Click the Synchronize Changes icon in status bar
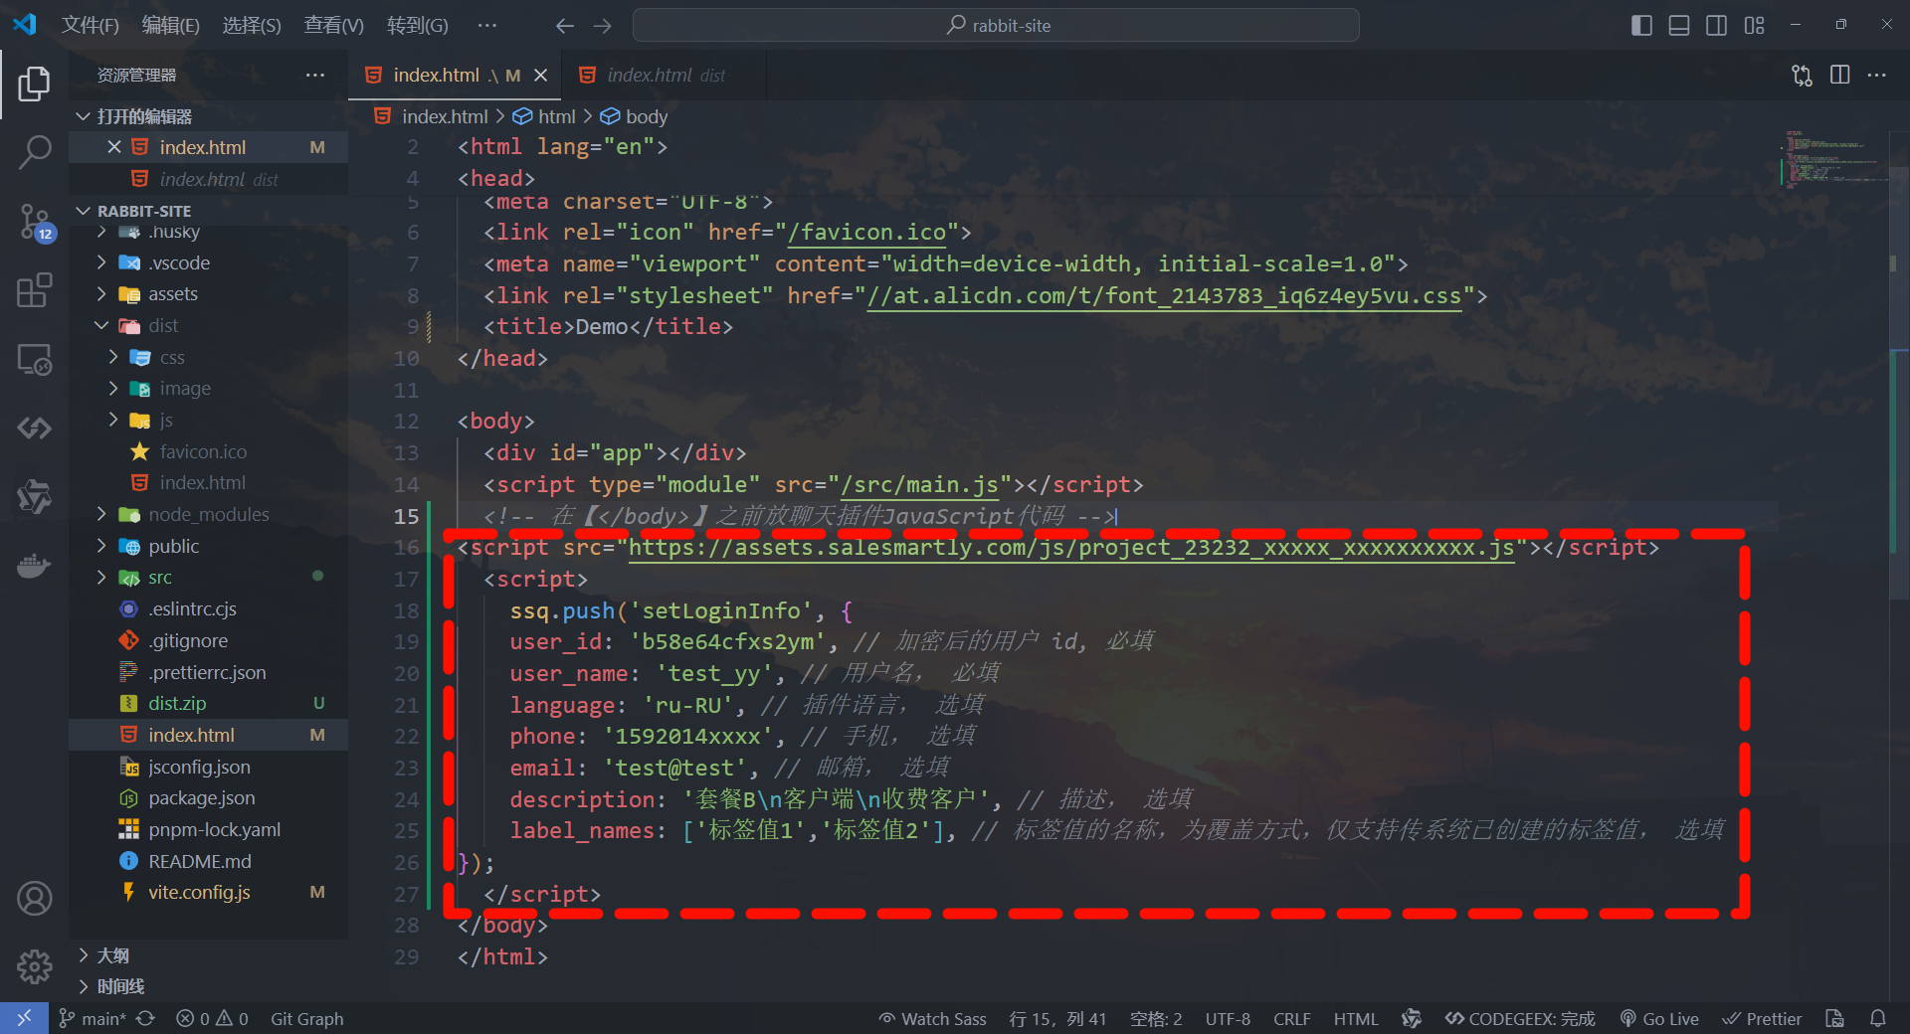Screen dimensions: 1910x1034 point(146,1018)
